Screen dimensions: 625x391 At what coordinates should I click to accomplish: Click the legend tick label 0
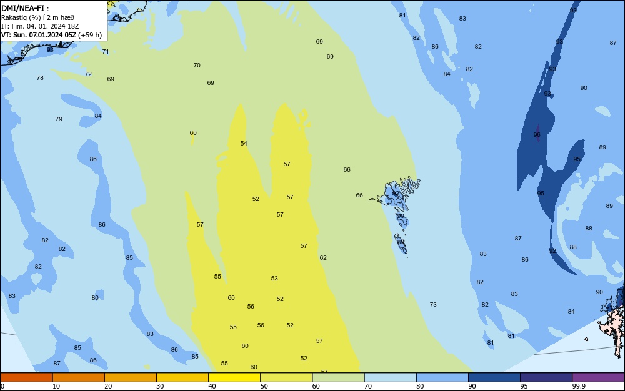coord(2,386)
